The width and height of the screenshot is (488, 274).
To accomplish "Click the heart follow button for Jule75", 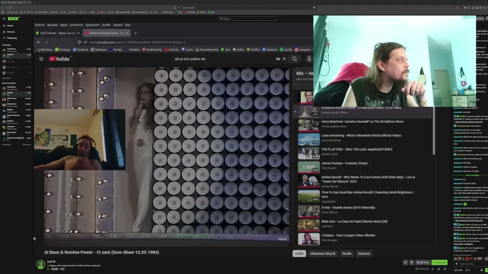I will [411, 263].
